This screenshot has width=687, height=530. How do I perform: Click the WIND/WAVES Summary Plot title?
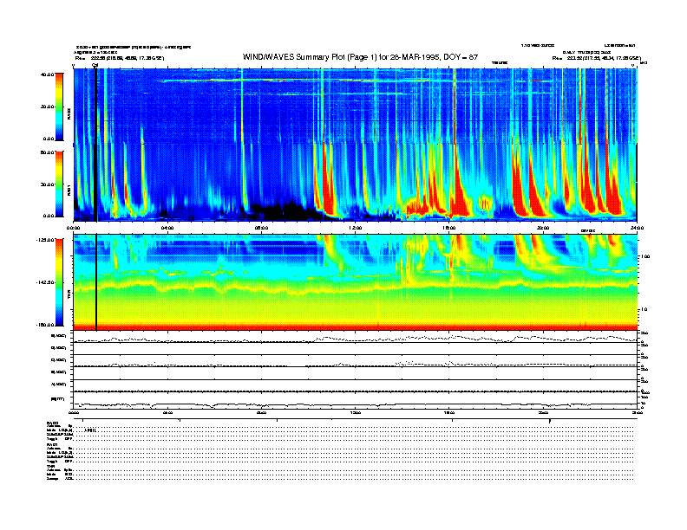360,57
